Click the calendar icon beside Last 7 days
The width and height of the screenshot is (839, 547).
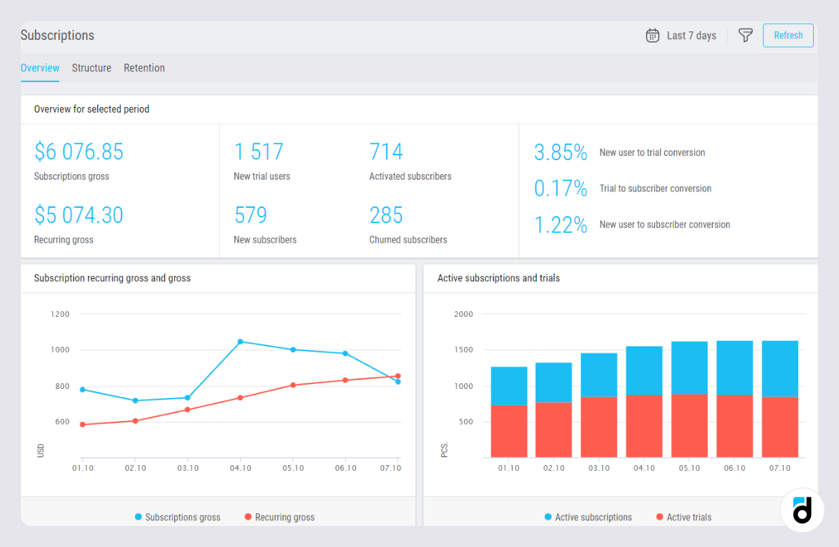pos(652,36)
